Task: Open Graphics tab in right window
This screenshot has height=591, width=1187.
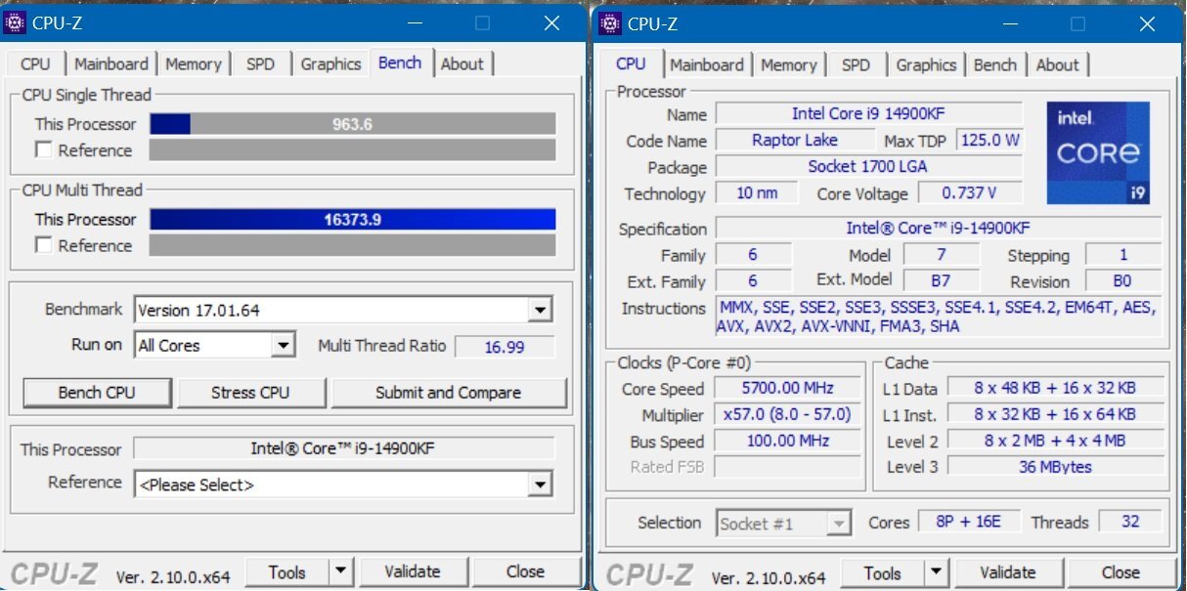Action: pos(926,64)
